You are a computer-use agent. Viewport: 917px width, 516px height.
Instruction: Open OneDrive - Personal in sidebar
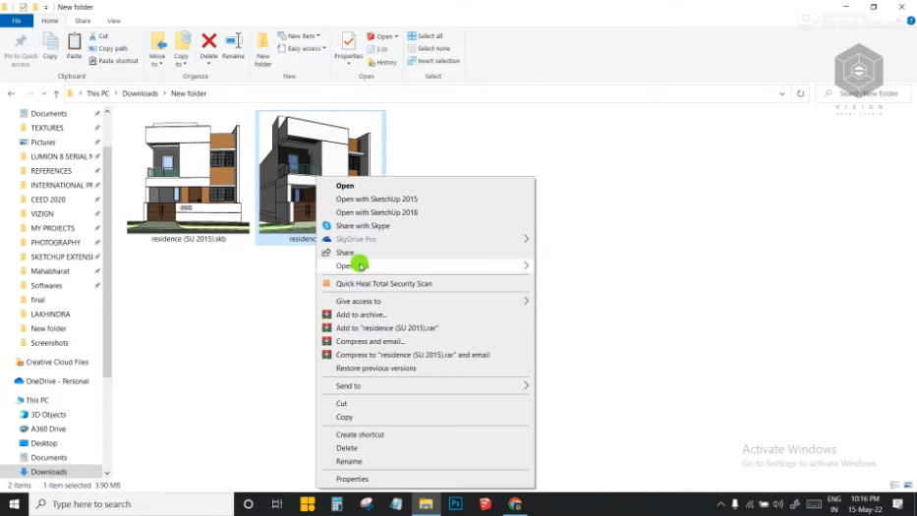57,381
